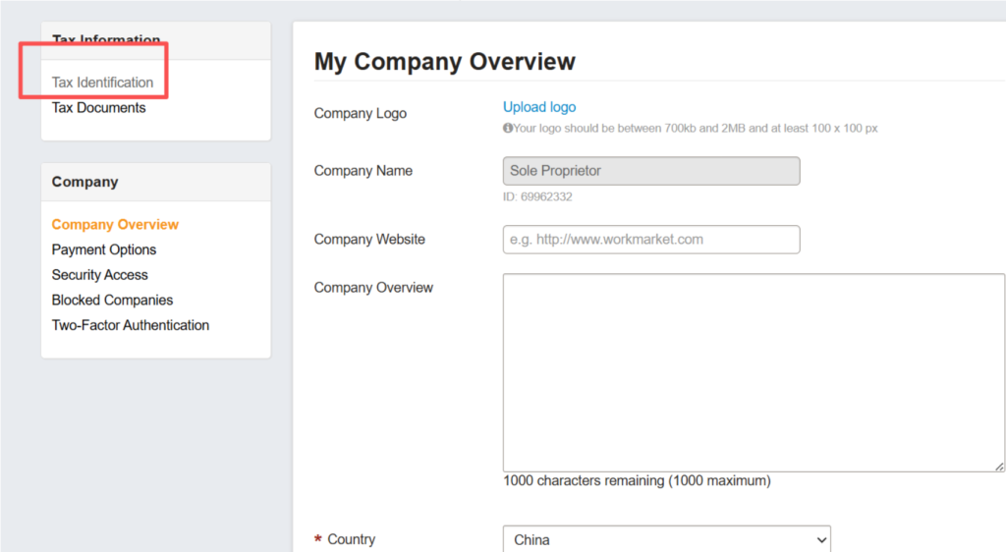Viewport: 1006px width, 552px height.
Task: Open Security Access settings
Action: pos(100,275)
